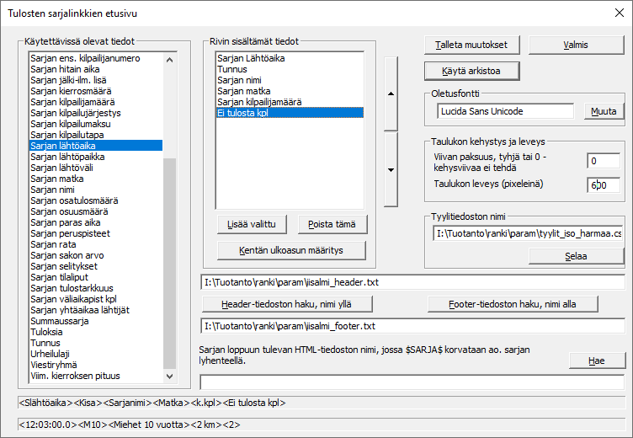Click Footer-tiedoston haku button

point(513,304)
